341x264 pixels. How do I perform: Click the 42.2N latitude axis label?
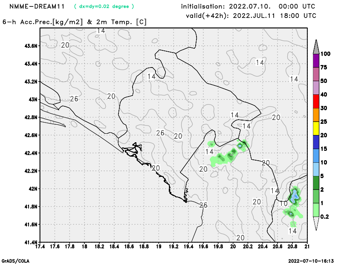pos(31,171)
